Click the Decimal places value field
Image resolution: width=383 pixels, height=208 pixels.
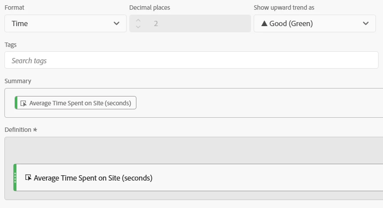[195, 23]
